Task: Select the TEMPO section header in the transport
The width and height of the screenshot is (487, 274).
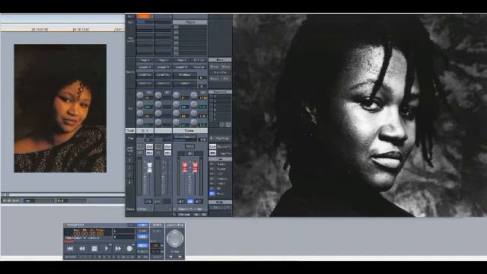Action: (x=158, y=225)
